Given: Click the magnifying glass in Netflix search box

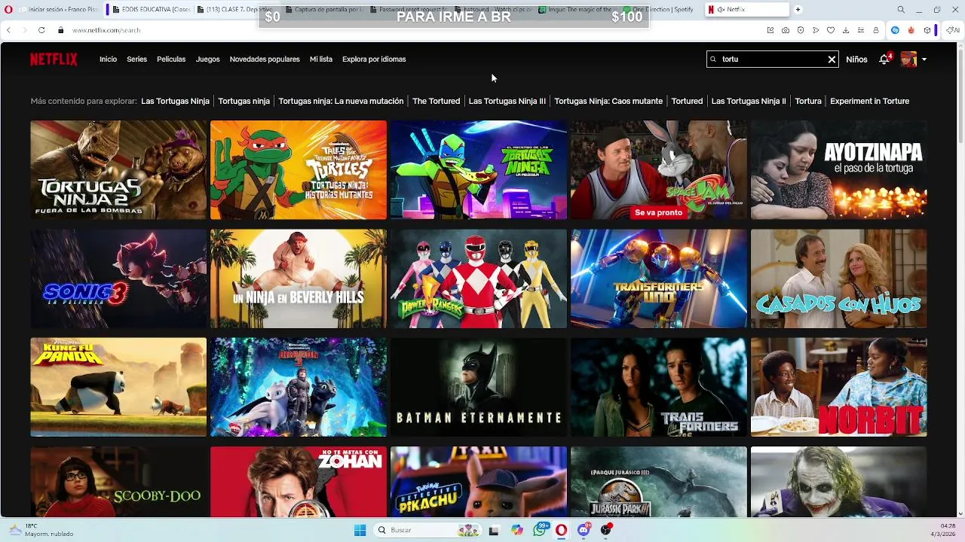Looking at the screenshot, I should click(713, 59).
